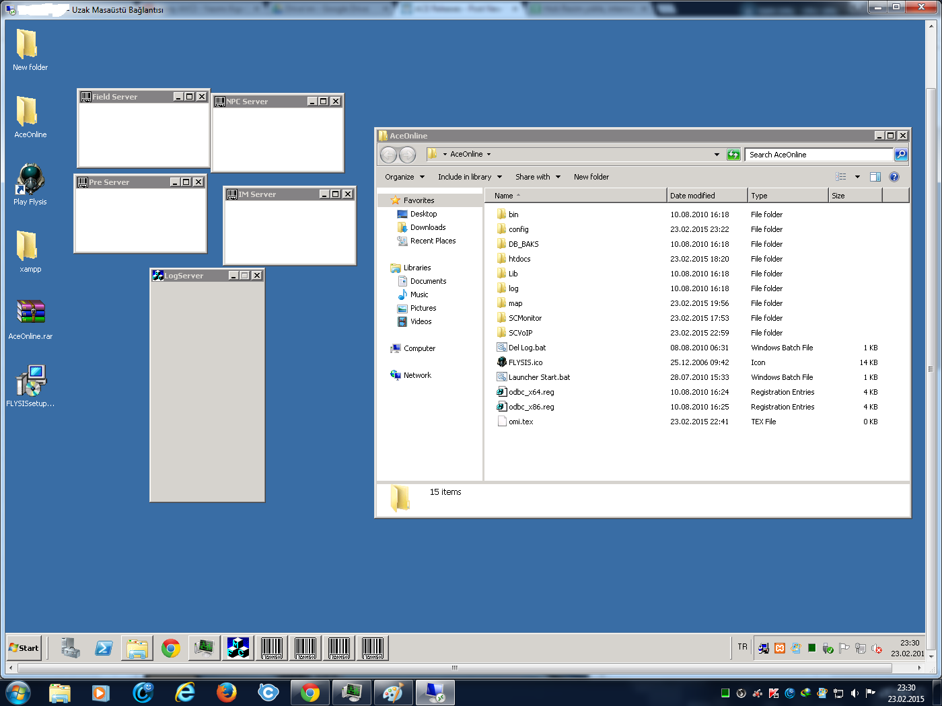Expand the address bar history dropdown
This screenshot has height=706, width=942.
point(717,155)
